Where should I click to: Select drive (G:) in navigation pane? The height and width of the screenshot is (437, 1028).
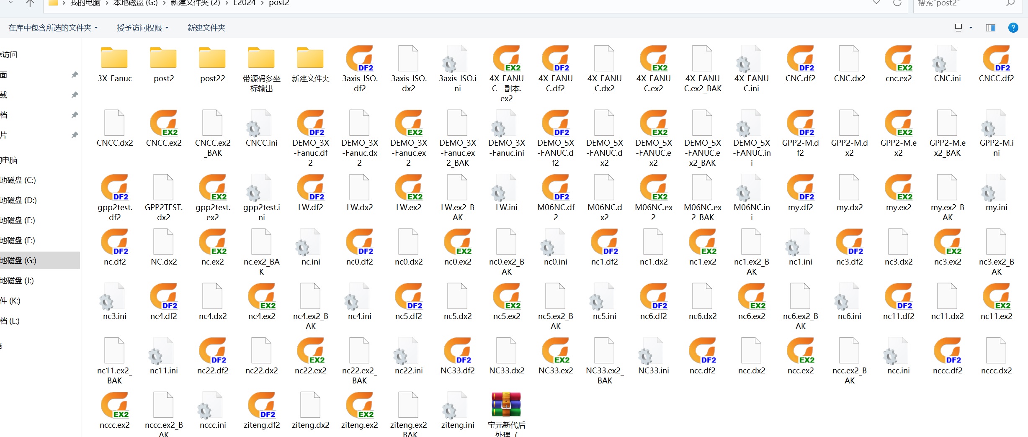[x=39, y=260]
